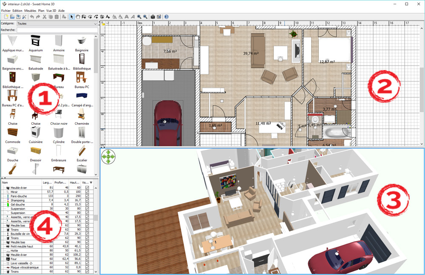Select the arrow selection mode tool

(72, 17)
